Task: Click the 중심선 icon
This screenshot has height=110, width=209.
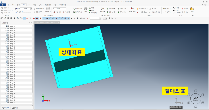Action: pyautogui.click(x=183, y=12)
